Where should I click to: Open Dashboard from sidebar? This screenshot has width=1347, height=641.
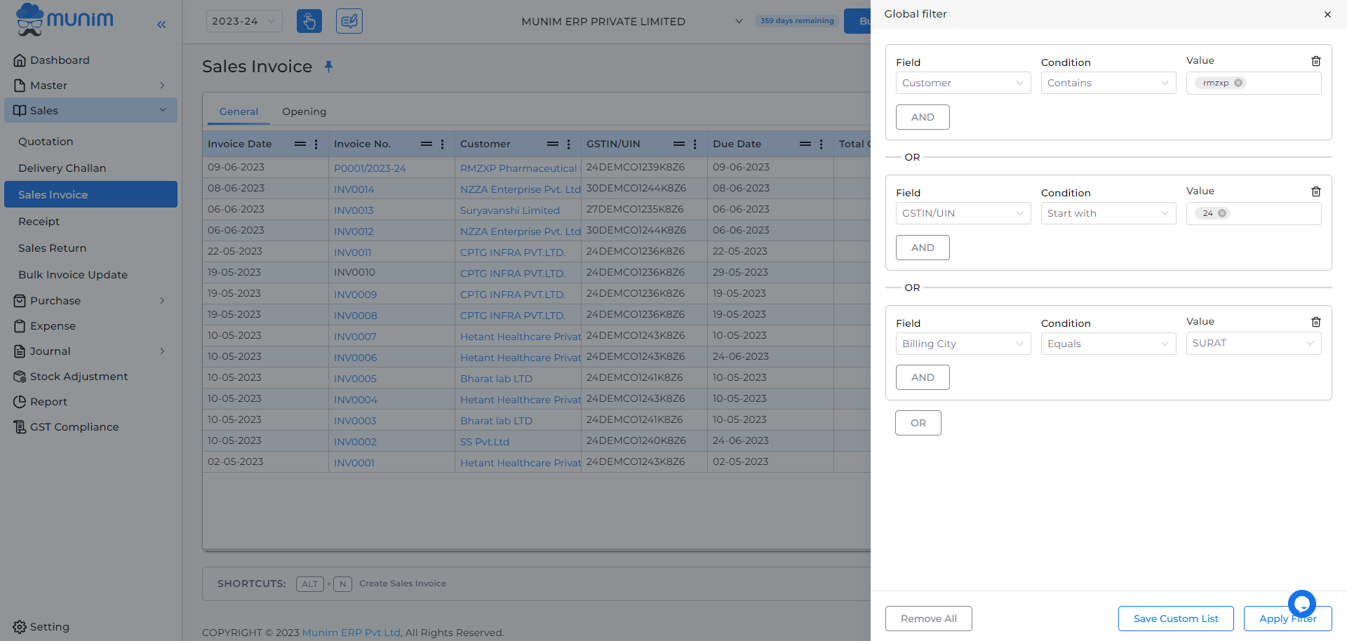pyautogui.click(x=91, y=60)
